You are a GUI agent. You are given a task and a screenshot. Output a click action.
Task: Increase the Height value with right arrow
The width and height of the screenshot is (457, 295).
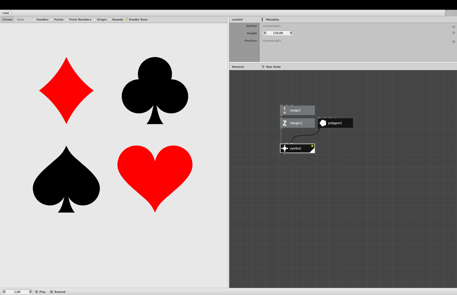pos(291,33)
